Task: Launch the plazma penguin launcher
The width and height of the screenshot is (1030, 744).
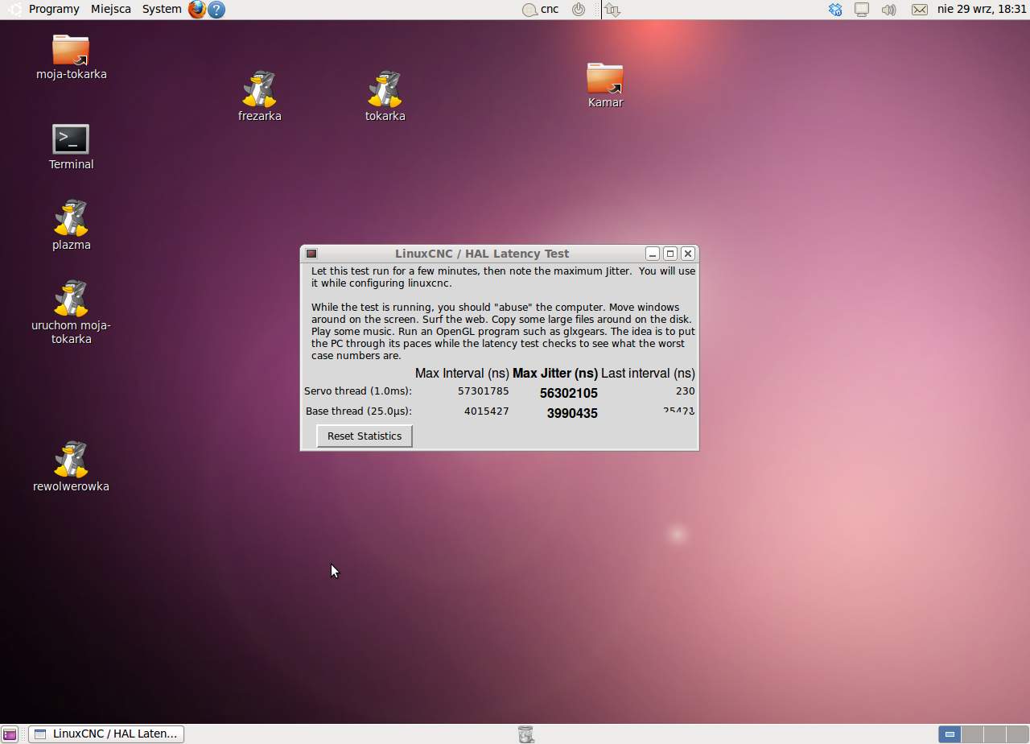Action: point(71,217)
